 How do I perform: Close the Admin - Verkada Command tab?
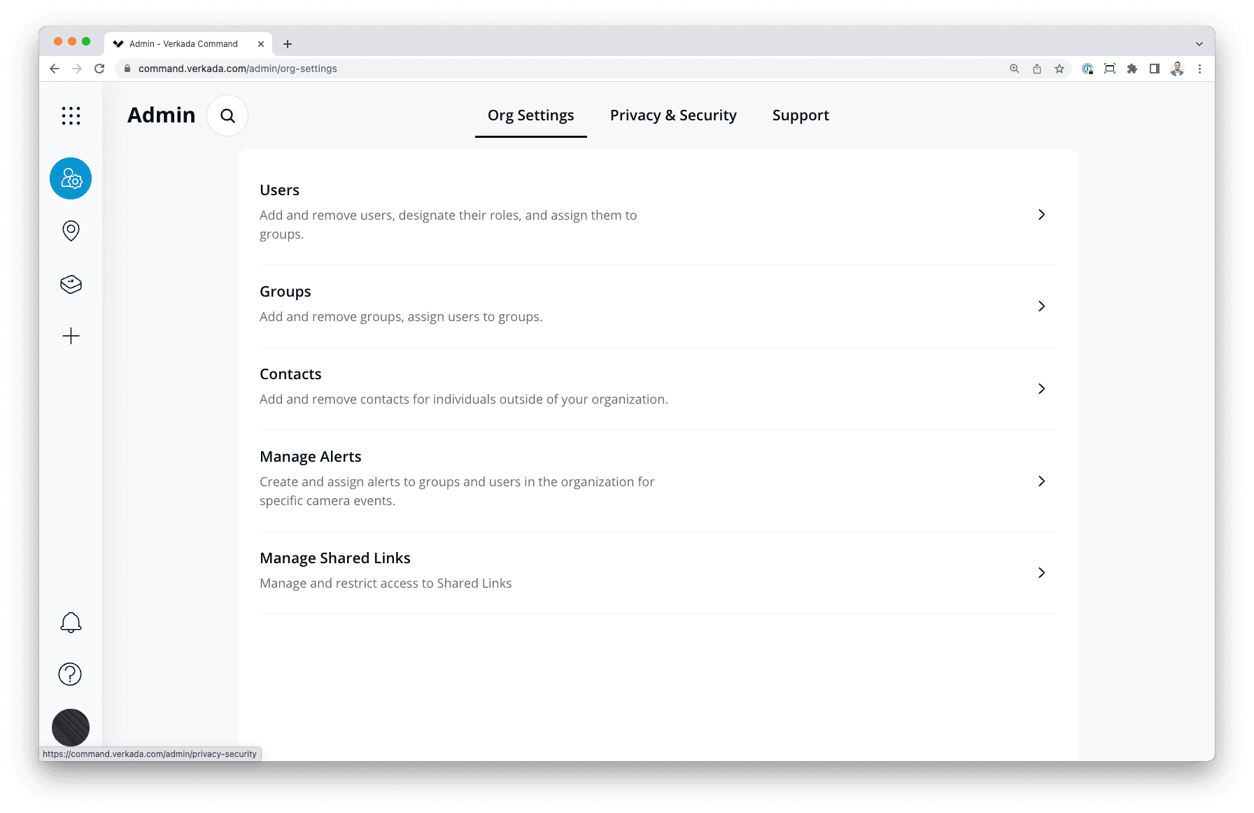point(261,44)
